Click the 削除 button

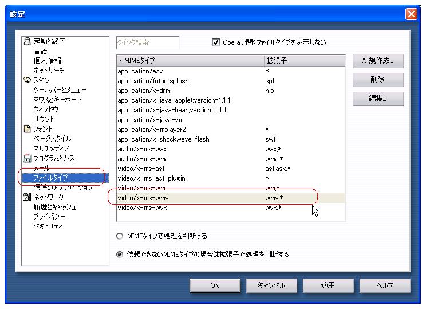[378, 80]
